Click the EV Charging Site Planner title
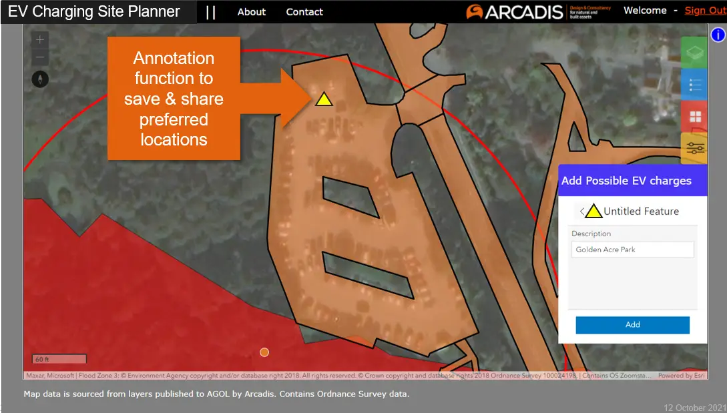The height and width of the screenshot is (413, 727). click(94, 11)
